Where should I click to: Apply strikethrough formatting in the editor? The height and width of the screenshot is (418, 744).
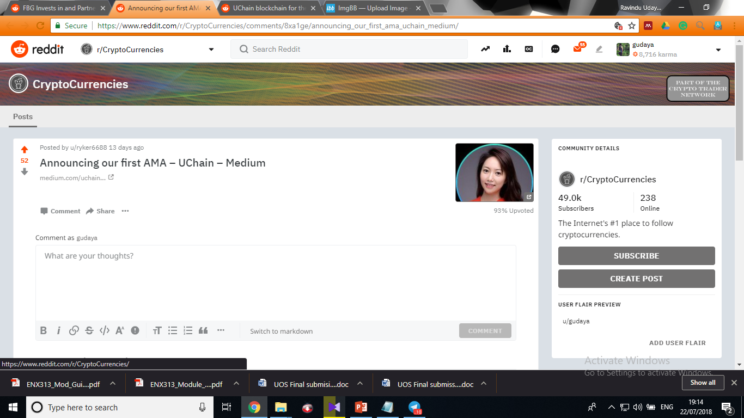[89, 330]
